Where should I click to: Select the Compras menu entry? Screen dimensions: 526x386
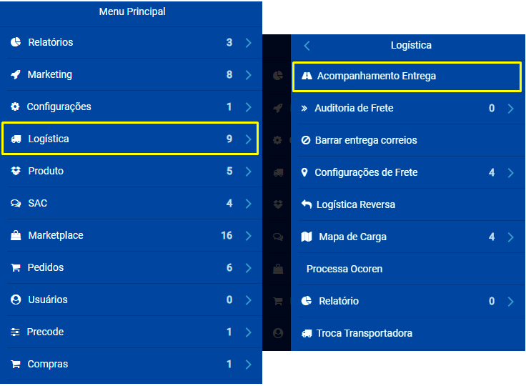(x=131, y=364)
